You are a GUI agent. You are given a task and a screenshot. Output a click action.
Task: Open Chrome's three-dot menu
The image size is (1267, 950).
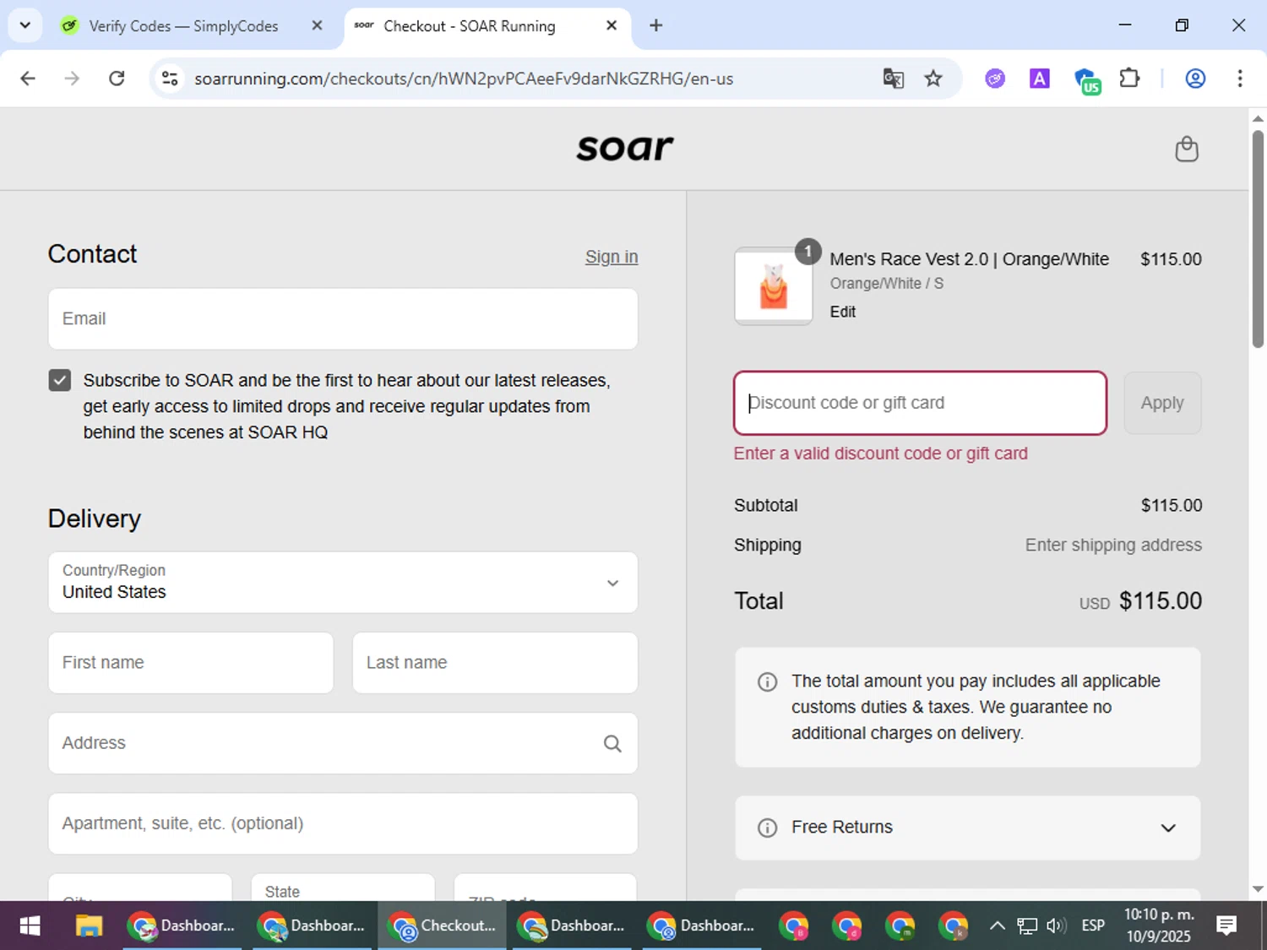[x=1240, y=79]
